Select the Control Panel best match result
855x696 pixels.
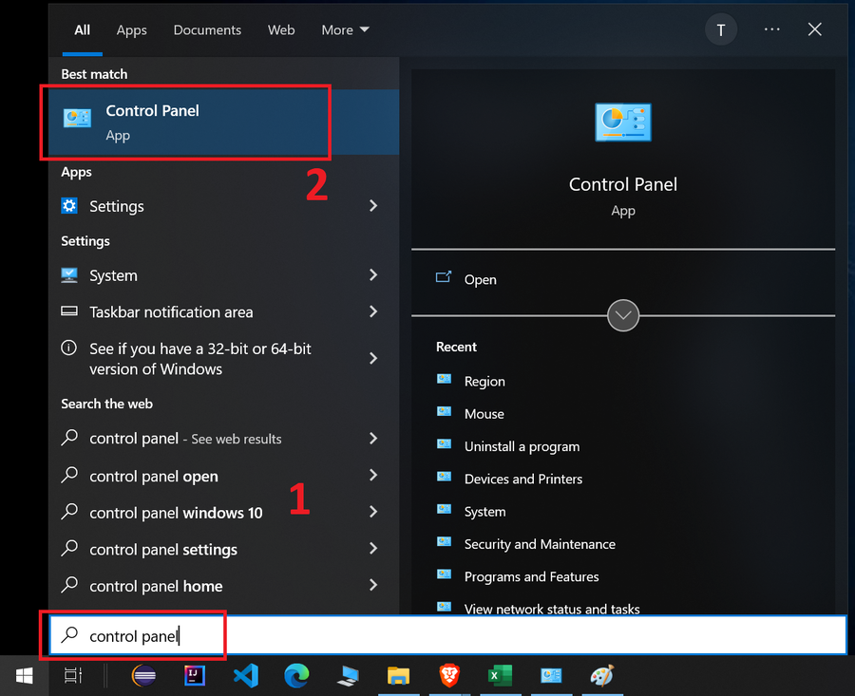point(223,122)
